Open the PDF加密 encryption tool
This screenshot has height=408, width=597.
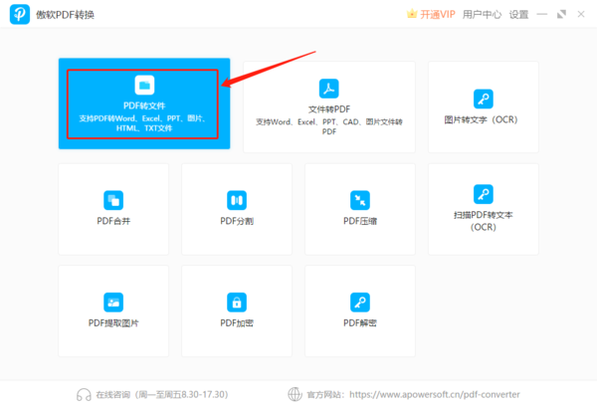(x=237, y=309)
